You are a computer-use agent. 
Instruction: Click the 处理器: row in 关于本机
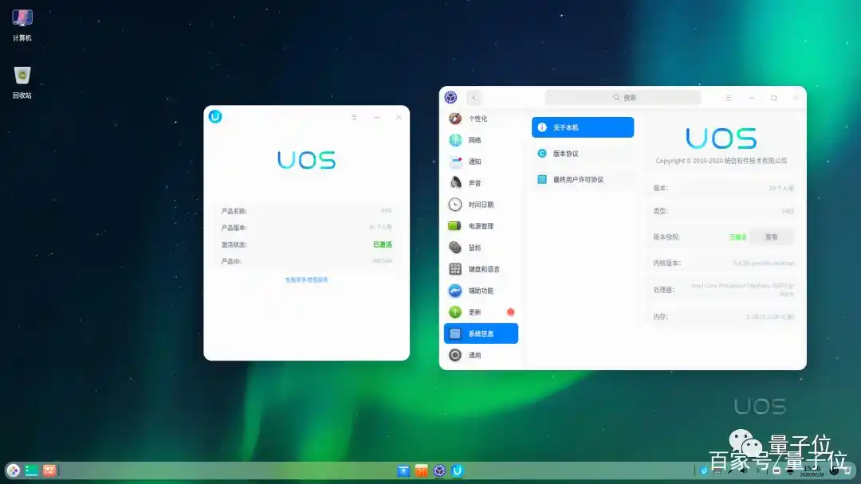(x=723, y=290)
